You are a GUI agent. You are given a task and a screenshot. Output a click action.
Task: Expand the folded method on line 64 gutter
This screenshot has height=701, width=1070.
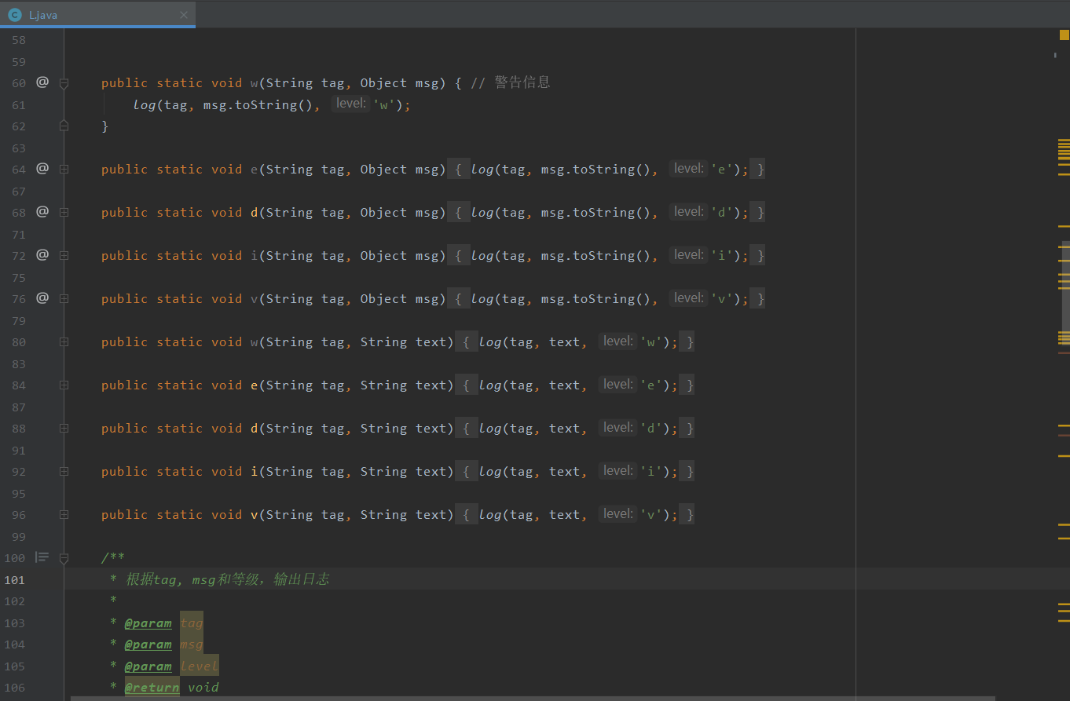point(64,169)
